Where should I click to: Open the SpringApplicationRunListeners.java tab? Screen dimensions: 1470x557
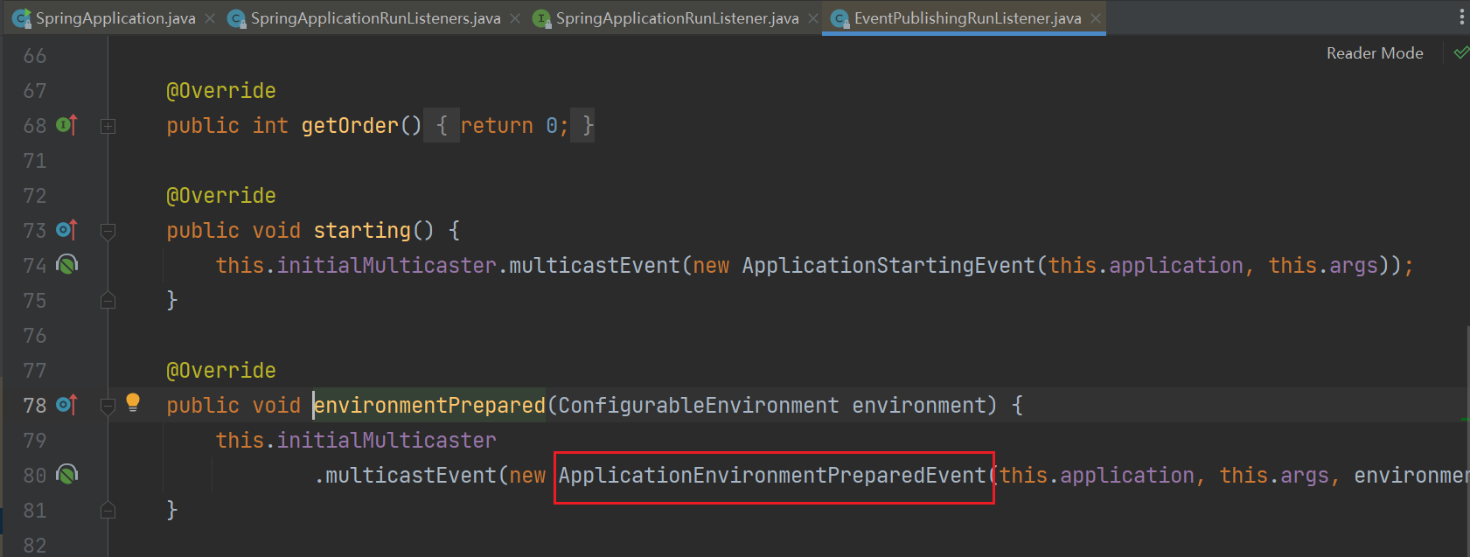[x=374, y=18]
